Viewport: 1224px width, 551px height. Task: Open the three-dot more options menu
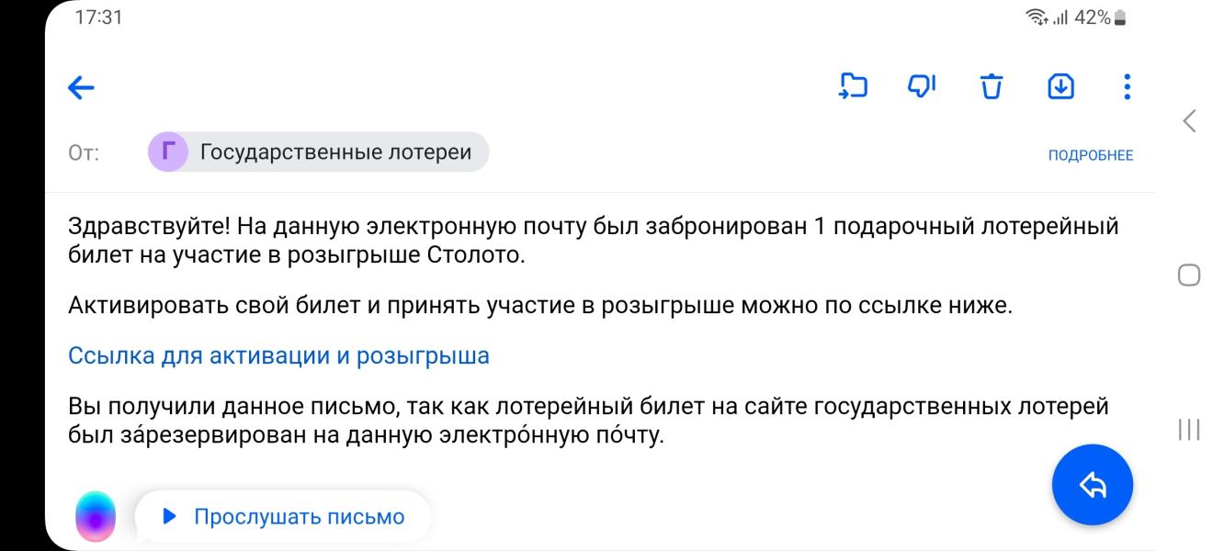1128,87
